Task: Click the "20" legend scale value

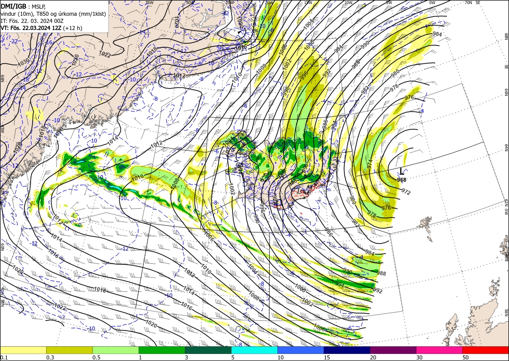Action: (x=373, y=357)
